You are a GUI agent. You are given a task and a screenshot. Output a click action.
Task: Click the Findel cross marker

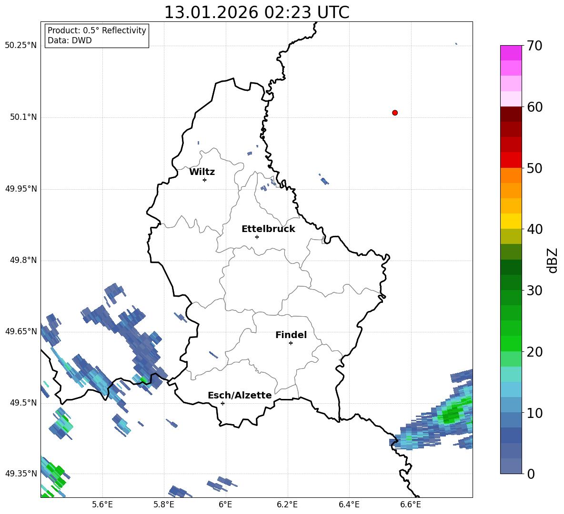tap(291, 343)
